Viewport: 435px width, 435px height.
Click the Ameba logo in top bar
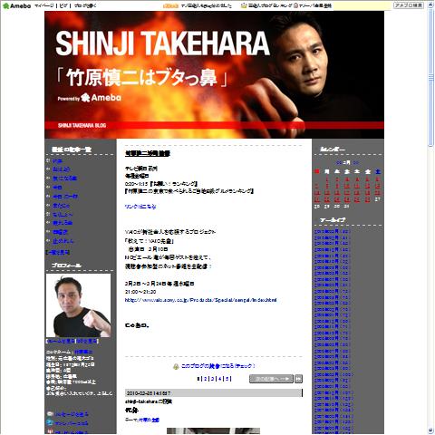point(16,5)
